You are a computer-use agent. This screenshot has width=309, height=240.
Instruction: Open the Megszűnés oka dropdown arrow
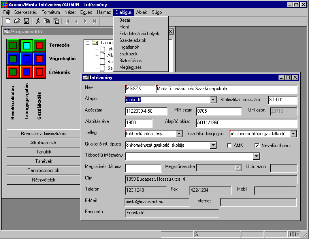238,168
